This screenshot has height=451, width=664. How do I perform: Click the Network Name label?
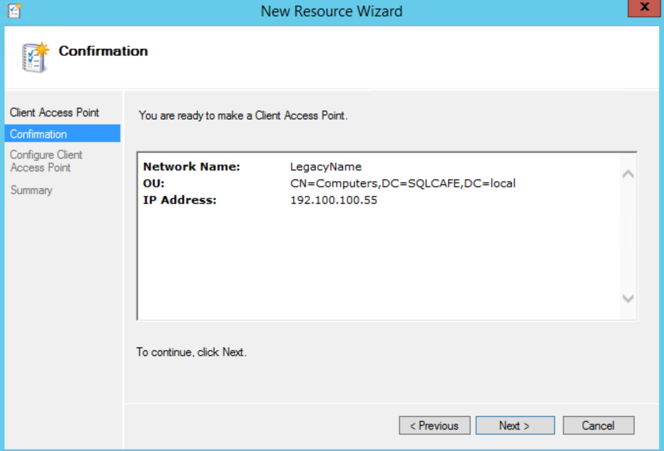pos(192,167)
